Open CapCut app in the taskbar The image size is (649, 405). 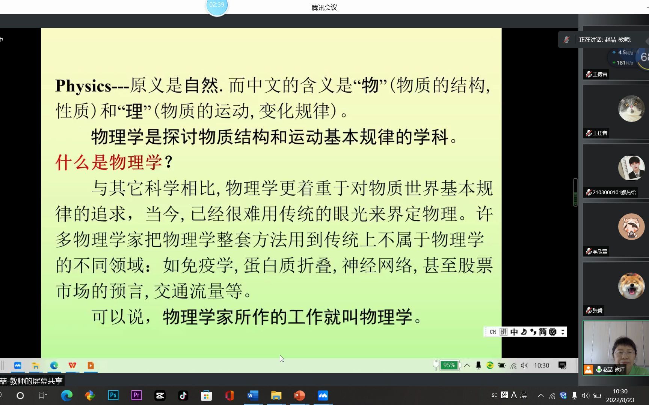(x=160, y=395)
